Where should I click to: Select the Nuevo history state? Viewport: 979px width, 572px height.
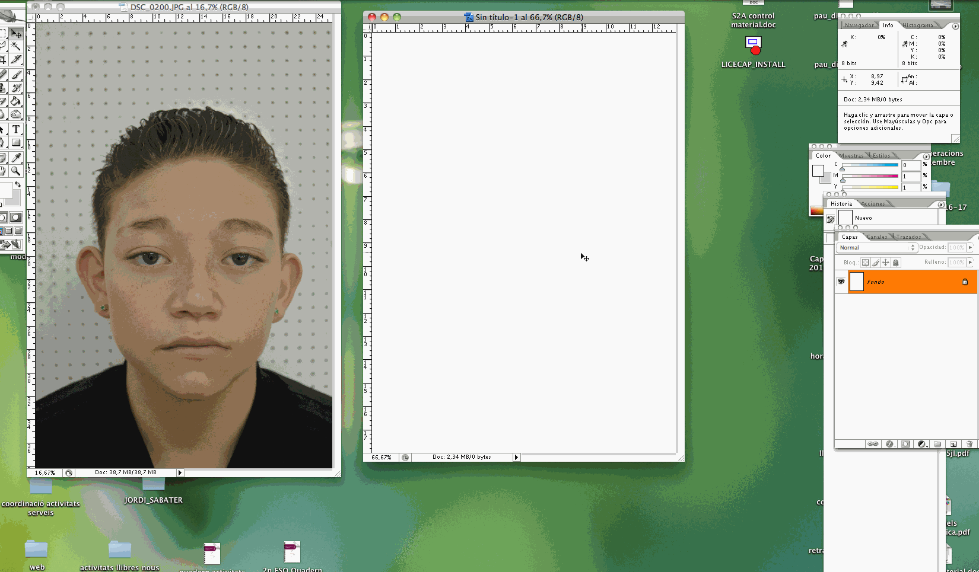[x=863, y=218]
